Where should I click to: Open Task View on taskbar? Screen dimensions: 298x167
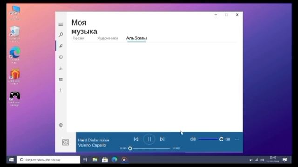[x=85, y=160]
